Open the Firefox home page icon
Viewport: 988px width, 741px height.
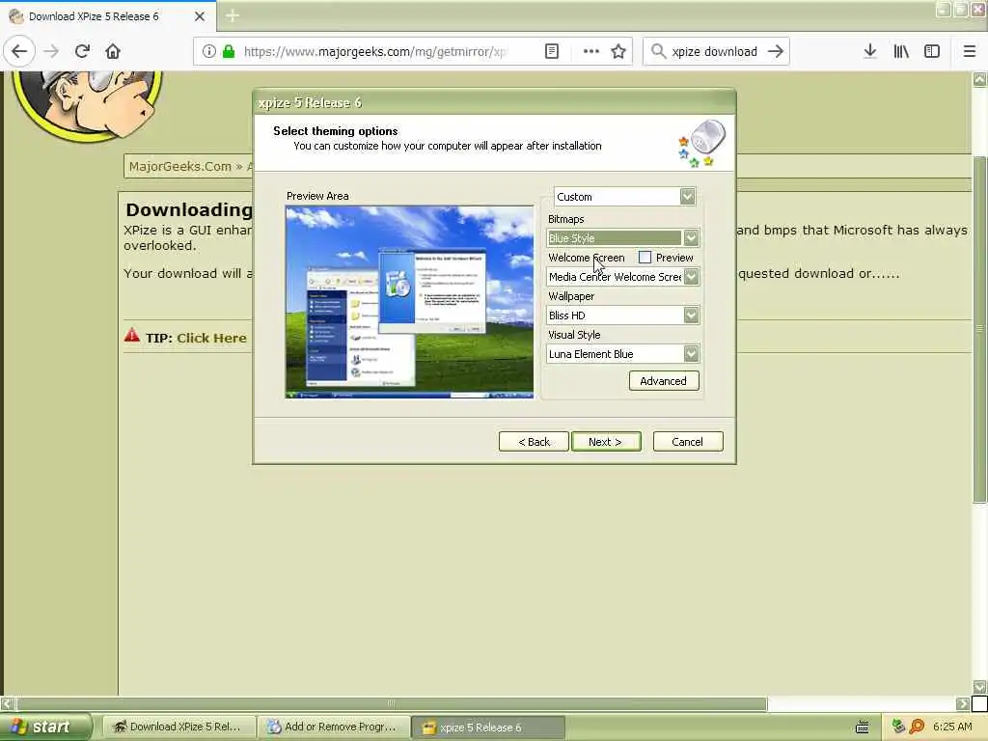[x=113, y=51]
